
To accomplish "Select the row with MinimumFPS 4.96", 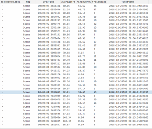I will (x=76, y=74).
